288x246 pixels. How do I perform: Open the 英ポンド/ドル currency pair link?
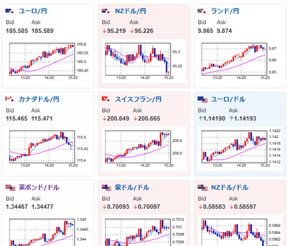(x=39, y=187)
